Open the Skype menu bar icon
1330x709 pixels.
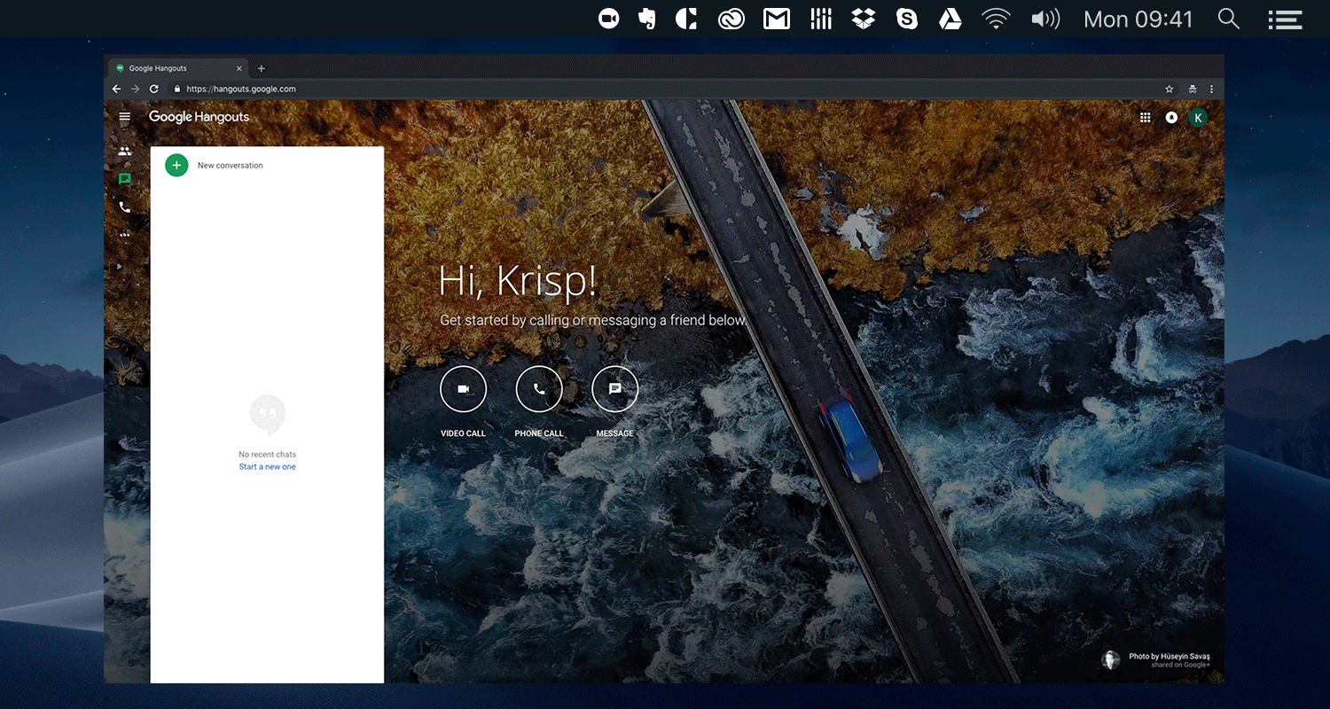907,19
